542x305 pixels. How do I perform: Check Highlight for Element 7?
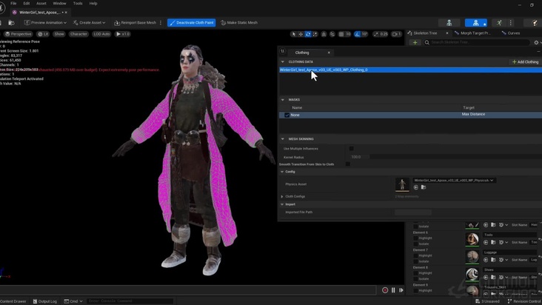coord(416,255)
